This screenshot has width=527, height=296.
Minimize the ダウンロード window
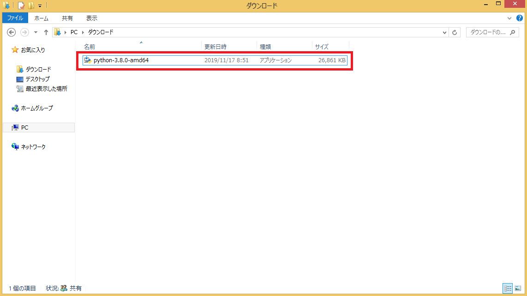[x=486, y=4]
